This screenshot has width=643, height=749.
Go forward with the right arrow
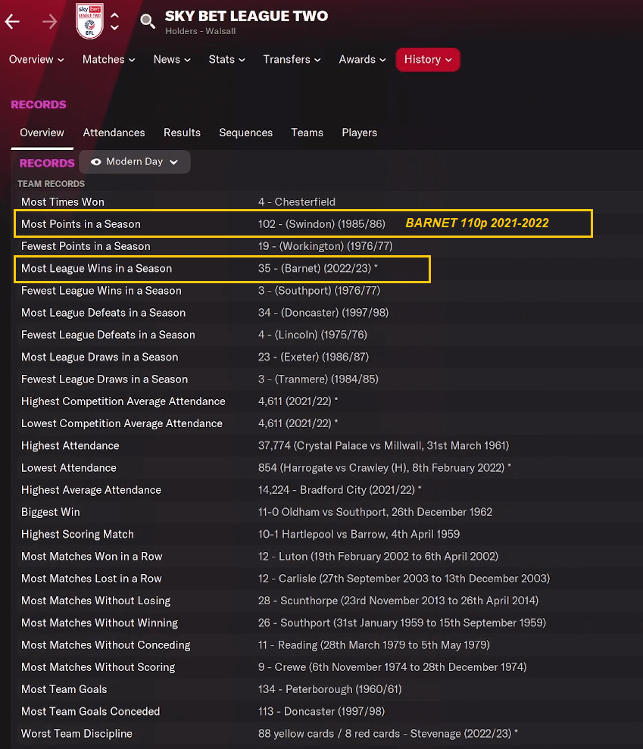tap(50, 21)
